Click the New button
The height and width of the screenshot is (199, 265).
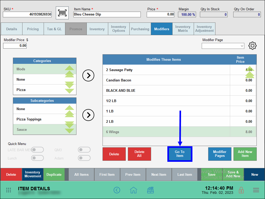[x=254, y=174]
